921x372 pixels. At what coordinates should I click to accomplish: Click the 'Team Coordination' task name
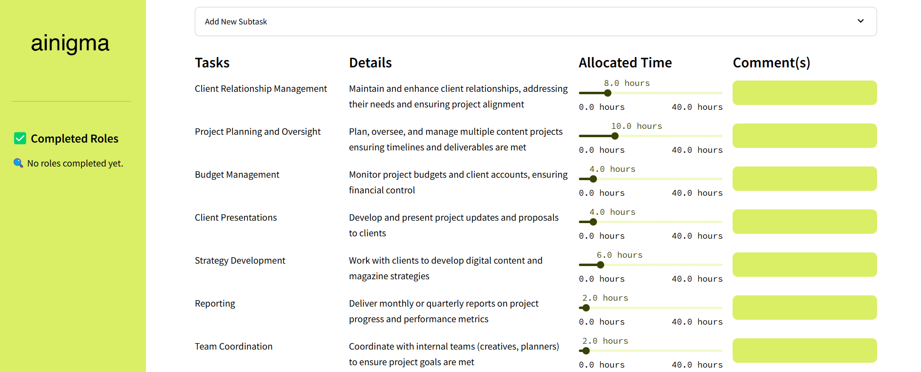[x=234, y=346]
